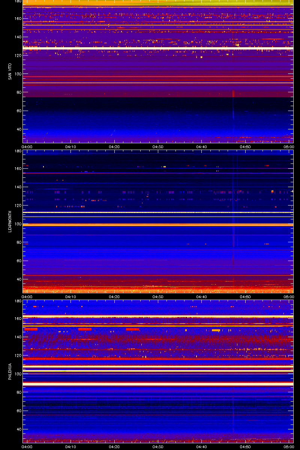Select the 80 frequency tick of Learmonth
This screenshot has width=300, height=450.
coord(19,242)
